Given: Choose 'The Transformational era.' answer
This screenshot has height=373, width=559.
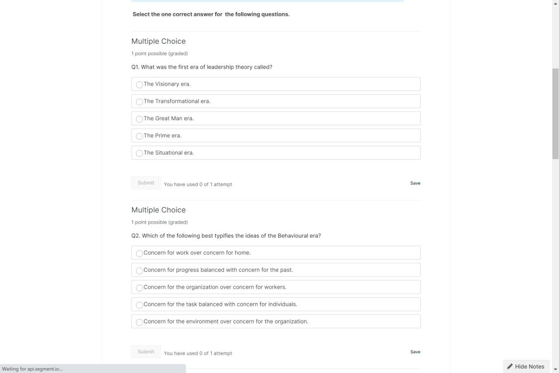Looking at the screenshot, I should pyautogui.click(x=139, y=101).
